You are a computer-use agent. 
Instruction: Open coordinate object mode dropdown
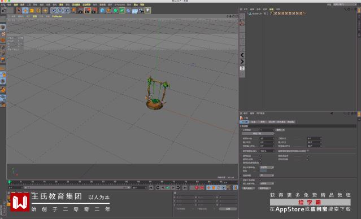[x=184, y=209]
